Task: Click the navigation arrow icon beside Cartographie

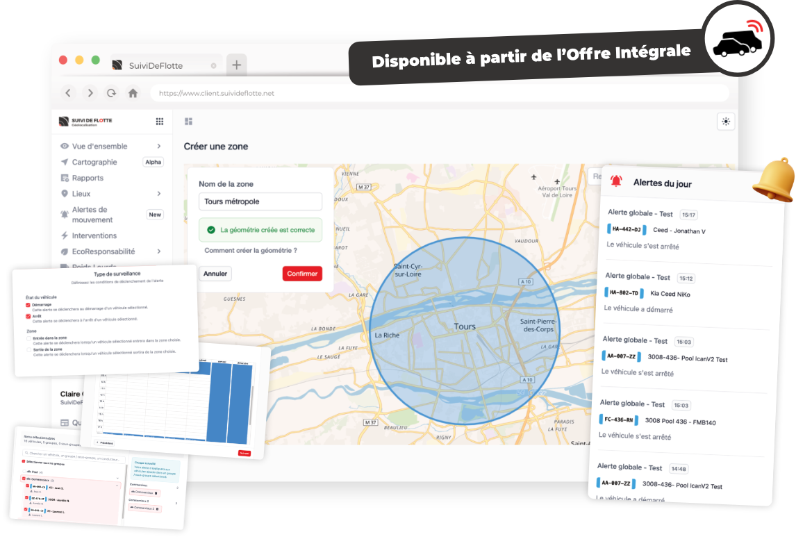Action: point(65,162)
